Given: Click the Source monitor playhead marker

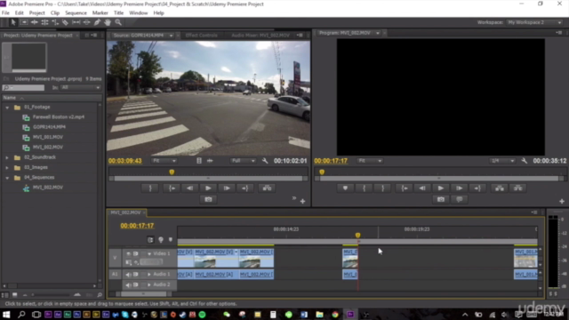Looking at the screenshot, I should pyautogui.click(x=172, y=172).
